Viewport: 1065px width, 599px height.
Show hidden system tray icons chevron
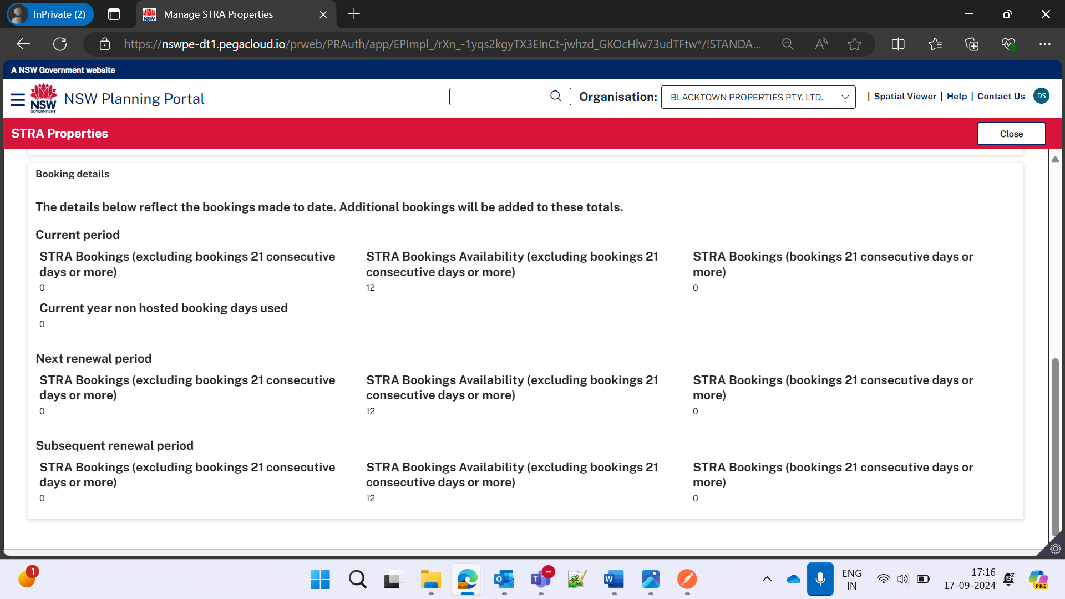coord(767,579)
